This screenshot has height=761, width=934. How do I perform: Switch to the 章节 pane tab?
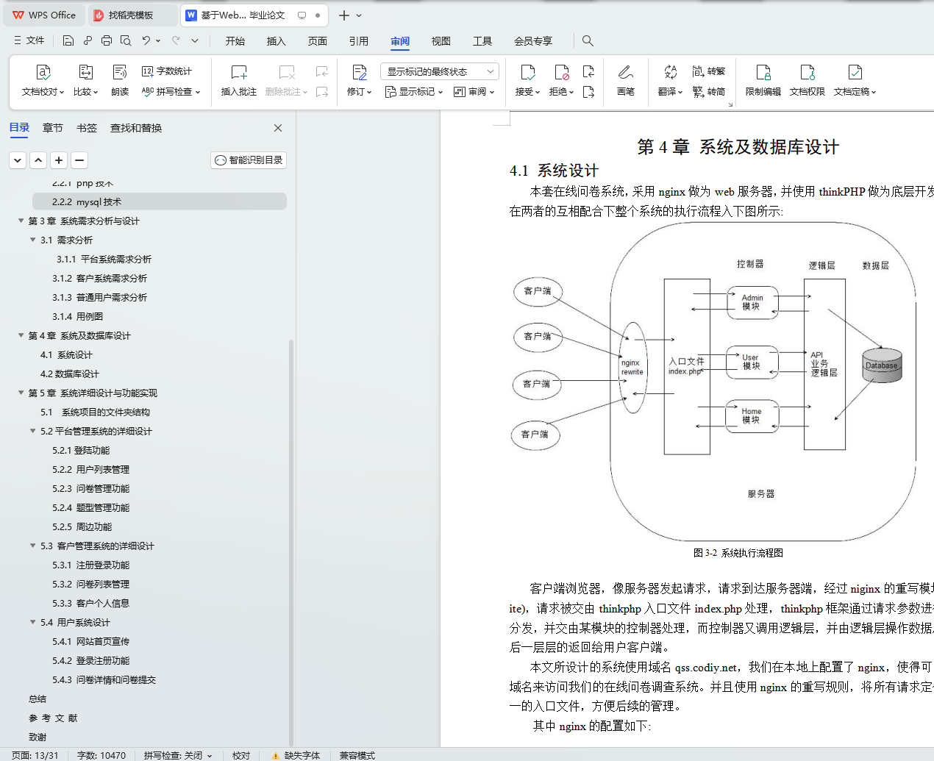point(53,128)
